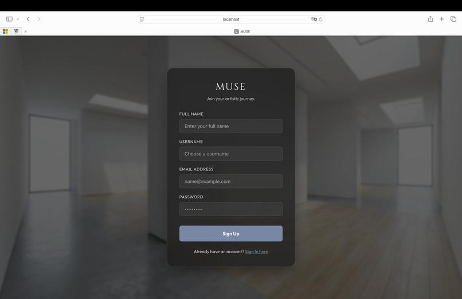Add a new tab with plus icon
462x299 pixels.
442,19
